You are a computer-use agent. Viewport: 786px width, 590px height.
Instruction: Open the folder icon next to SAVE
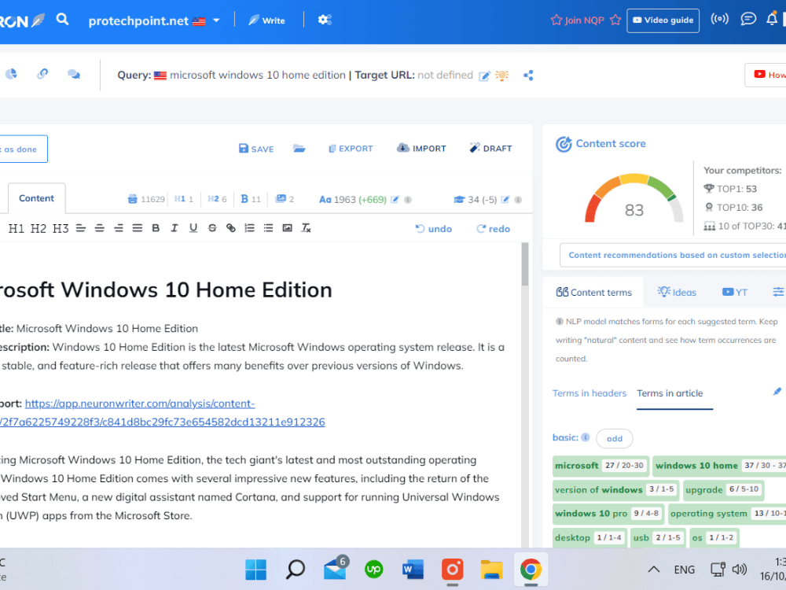(299, 149)
